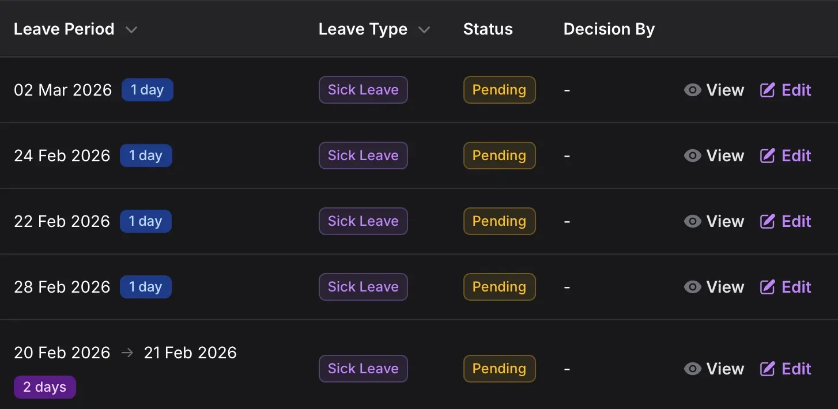Click the eye View icon on 02 Mar 2026 row
Image resolution: width=838 pixels, height=409 pixels.
click(x=692, y=90)
